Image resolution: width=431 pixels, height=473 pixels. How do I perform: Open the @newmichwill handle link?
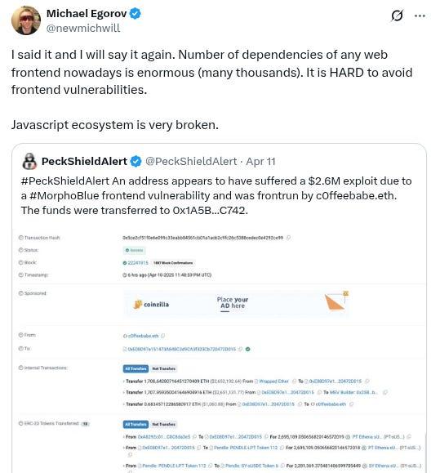click(x=83, y=28)
